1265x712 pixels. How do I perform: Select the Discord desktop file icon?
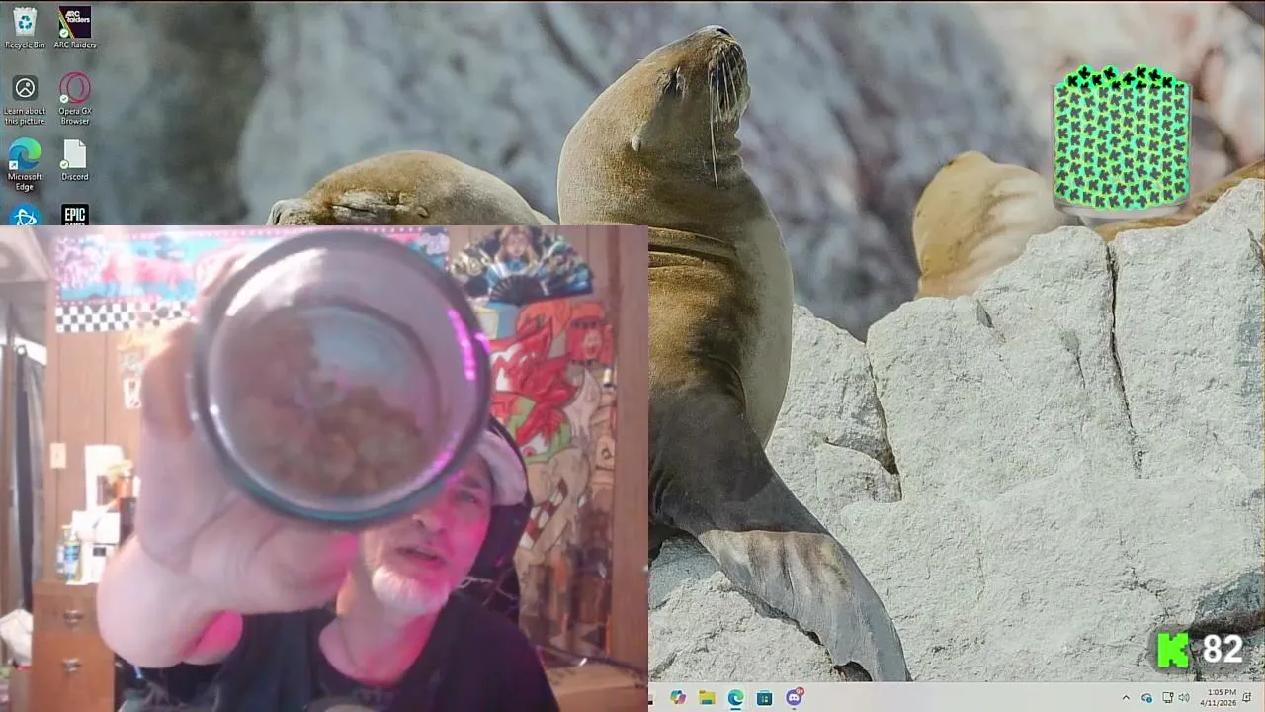point(75,160)
